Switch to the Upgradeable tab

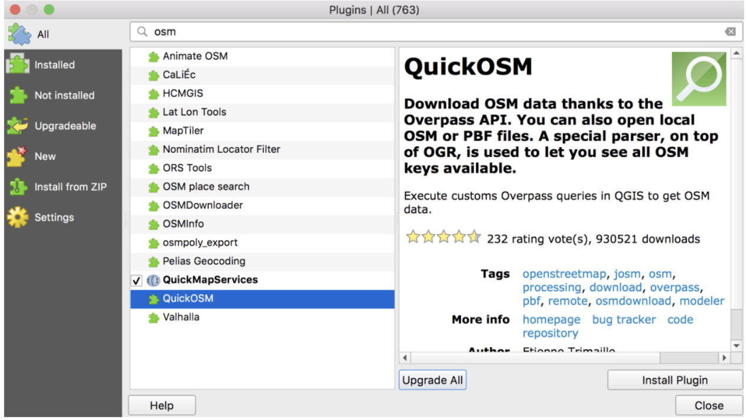[x=63, y=126]
